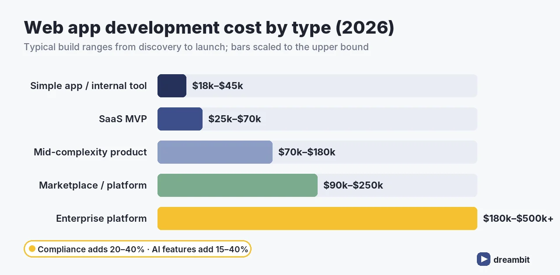Click the 'Compliance adds 20–40%' note text

point(91,250)
